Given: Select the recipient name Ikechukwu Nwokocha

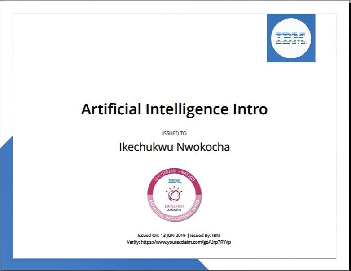Looking at the screenshot, I should pos(174,147).
